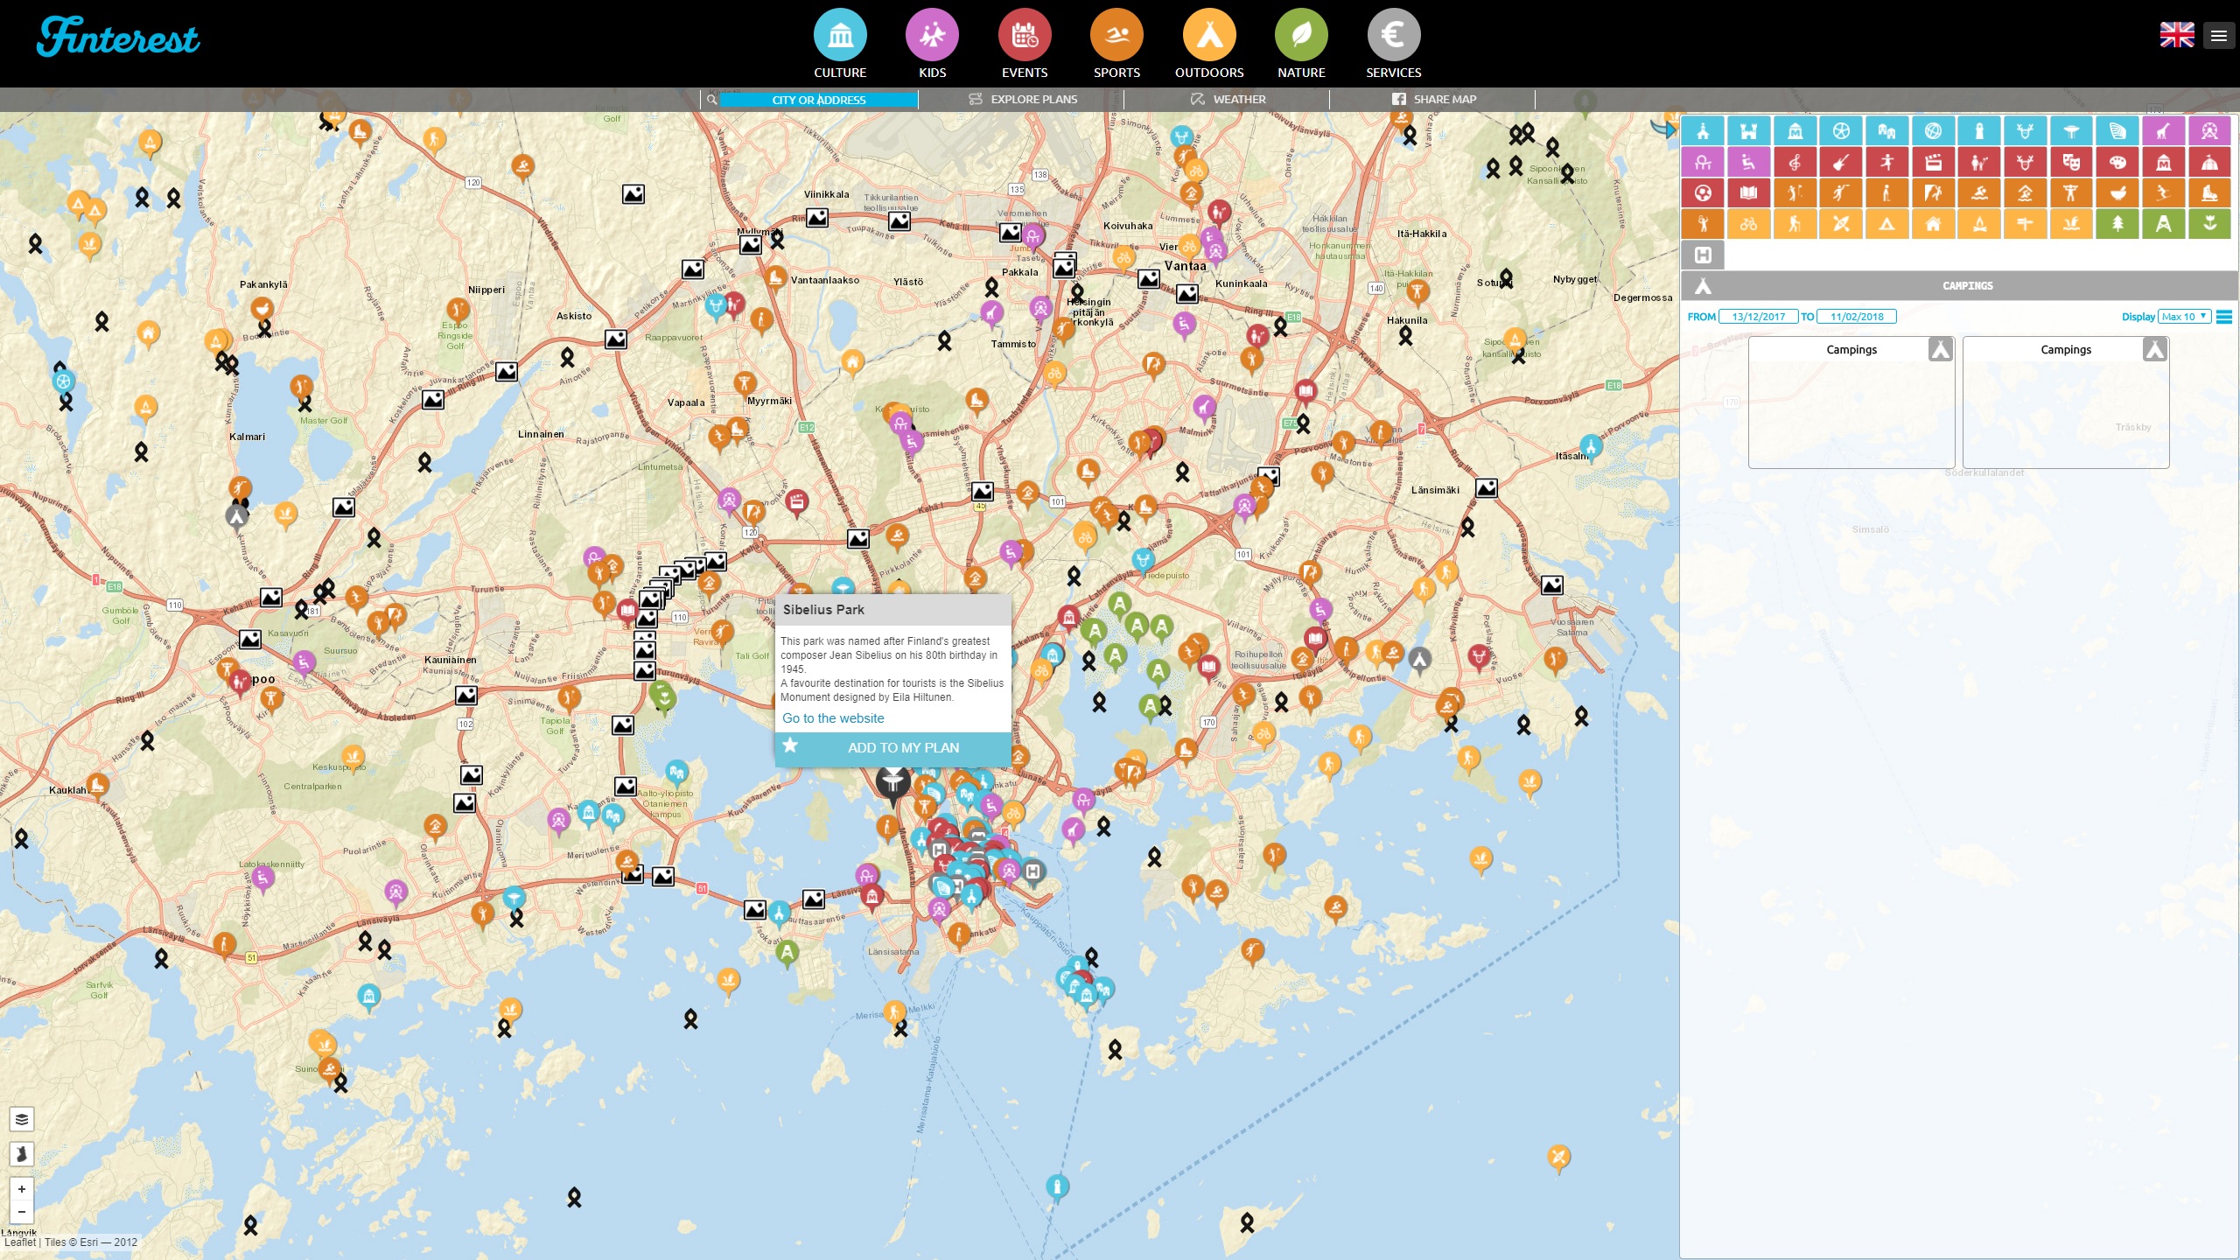Switch to list view icon beside Display
Screen dimensions: 2240x1260
(x=2223, y=317)
